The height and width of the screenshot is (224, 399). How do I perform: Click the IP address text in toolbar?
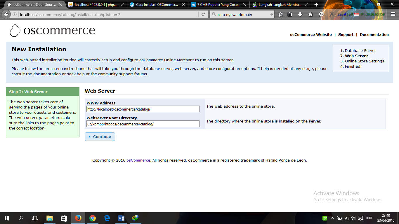point(373,14)
